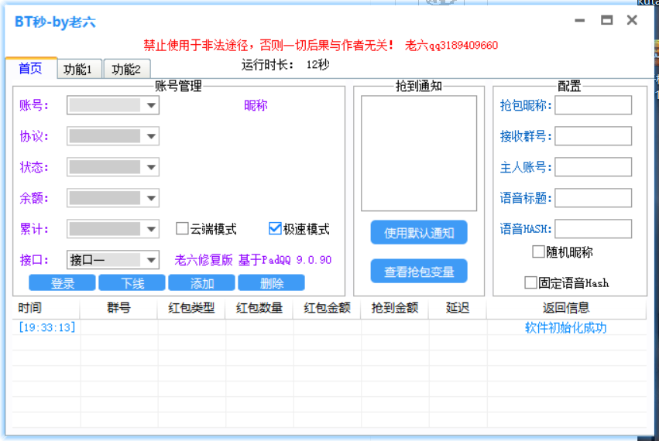
Task: Switch to the 功能1 tab
Action: point(78,70)
